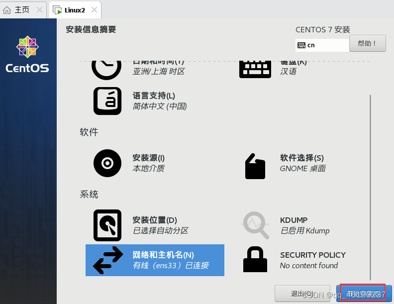Open the keyboard layout icon
Screen dimensions: 394x304
pyautogui.click(x=255, y=70)
